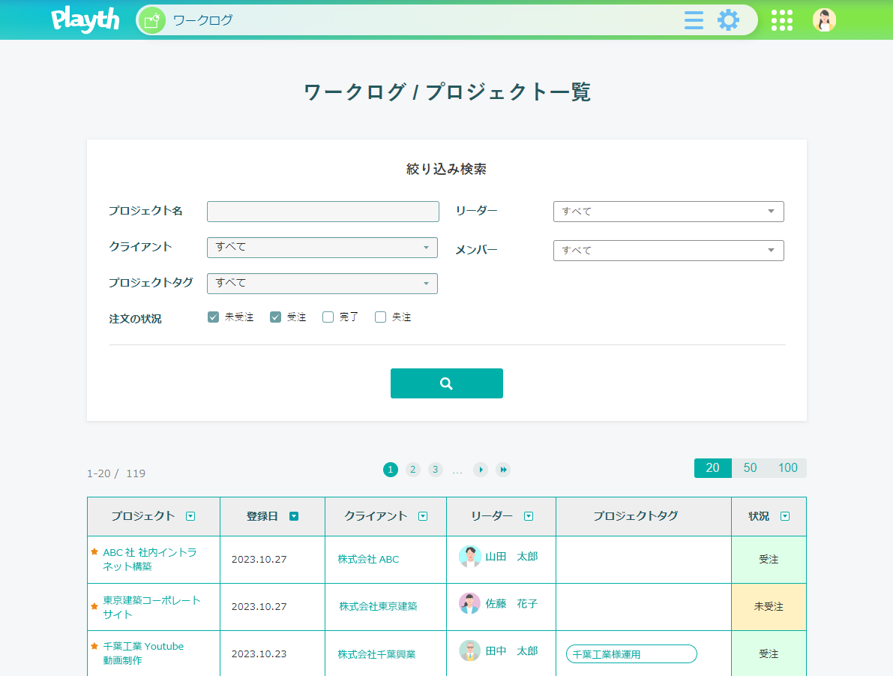Click 田中 太郎 avatar image
This screenshot has height=676, width=893.
pos(469,651)
